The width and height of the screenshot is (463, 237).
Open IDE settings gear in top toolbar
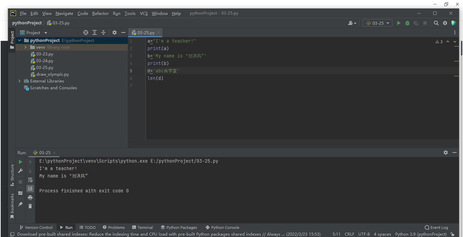445,23
